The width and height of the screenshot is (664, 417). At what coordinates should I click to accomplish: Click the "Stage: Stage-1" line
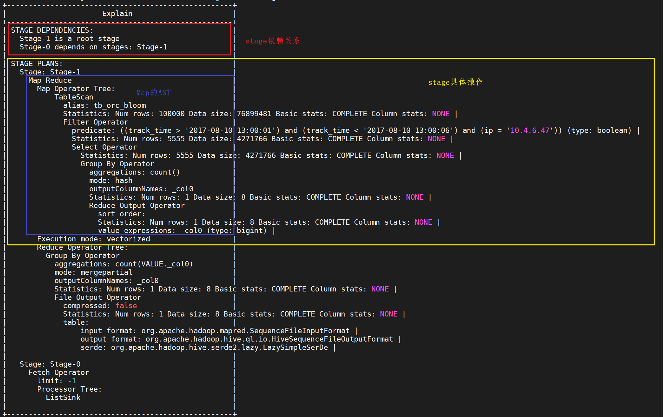(x=50, y=72)
